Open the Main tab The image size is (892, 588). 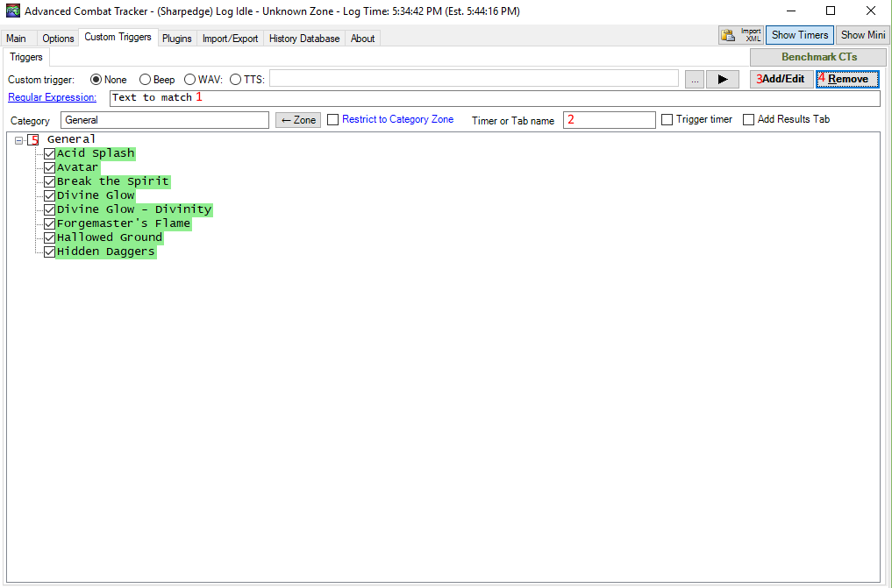point(16,39)
